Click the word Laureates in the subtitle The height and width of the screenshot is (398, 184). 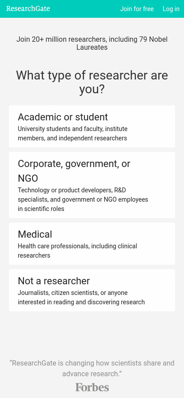click(x=92, y=48)
